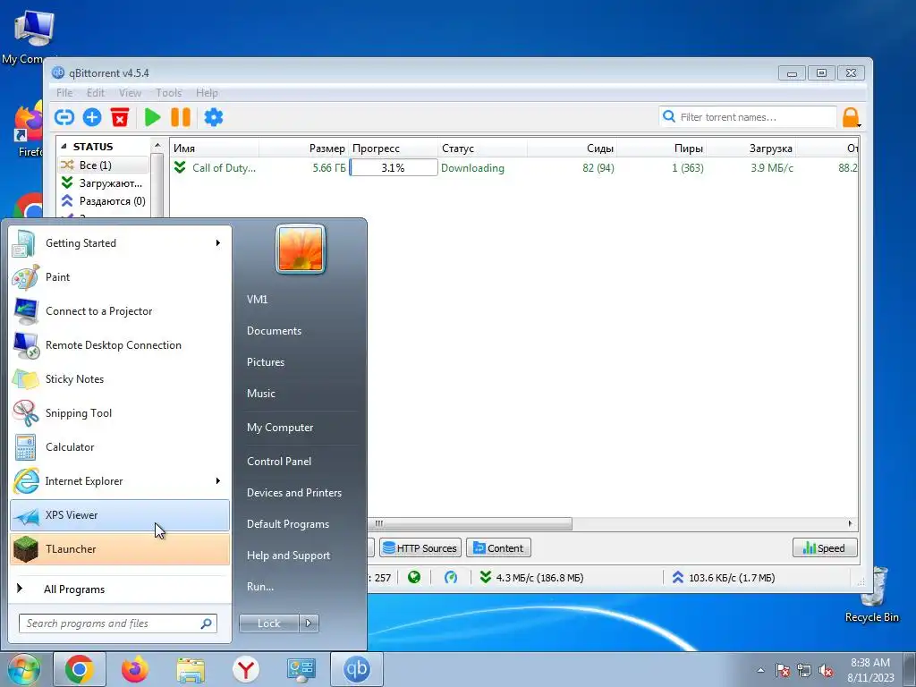The width and height of the screenshot is (916, 687).
Task: Open the Help menu in qBittorrent
Action: point(207,93)
